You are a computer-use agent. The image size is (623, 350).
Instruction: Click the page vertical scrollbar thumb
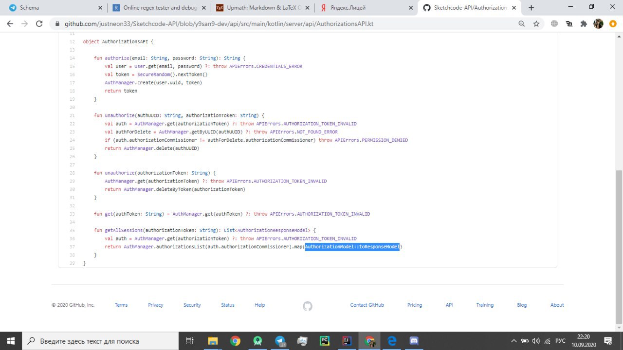click(x=619, y=246)
